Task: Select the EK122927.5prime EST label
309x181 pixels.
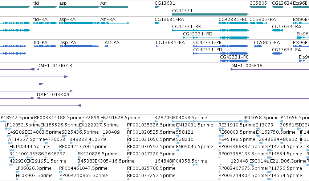Action: 99,125
